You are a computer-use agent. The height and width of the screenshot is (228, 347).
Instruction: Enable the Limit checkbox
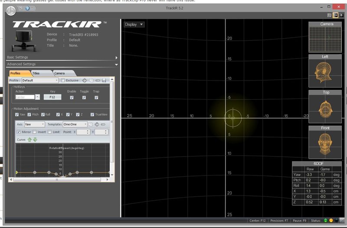click(49, 132)
